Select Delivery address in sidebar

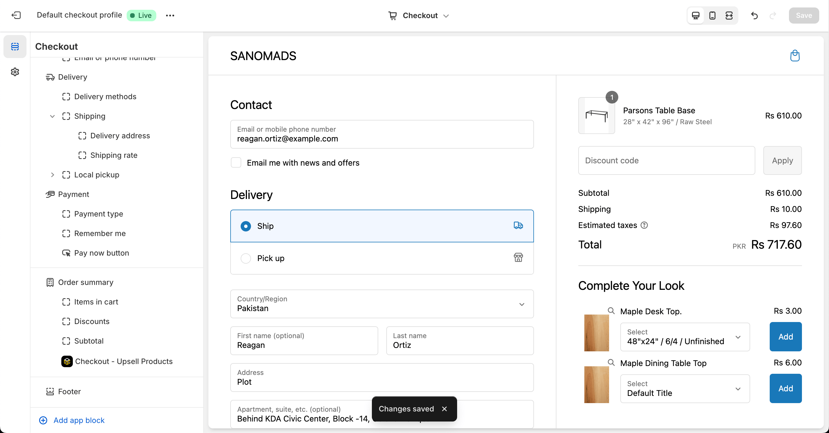coord(120,136)
